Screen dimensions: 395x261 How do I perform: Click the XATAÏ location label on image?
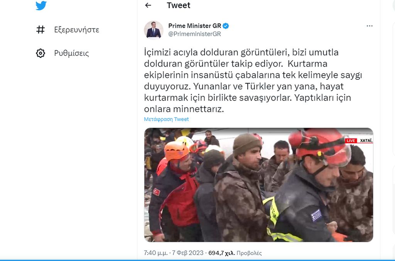click(366, 141)
